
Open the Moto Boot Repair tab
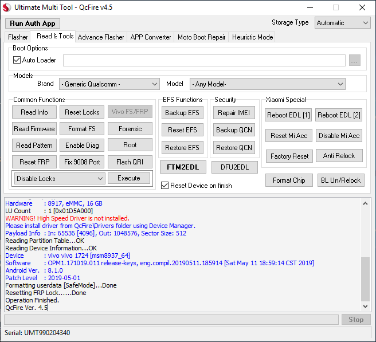[x=201, y=37]
